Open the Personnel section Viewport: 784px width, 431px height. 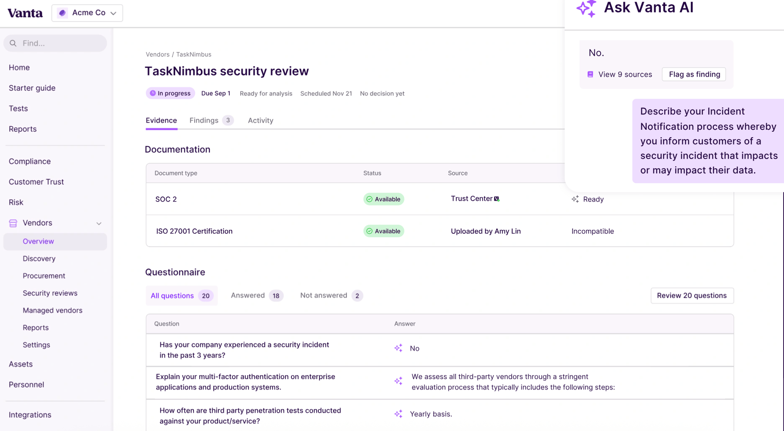(26, 384)
